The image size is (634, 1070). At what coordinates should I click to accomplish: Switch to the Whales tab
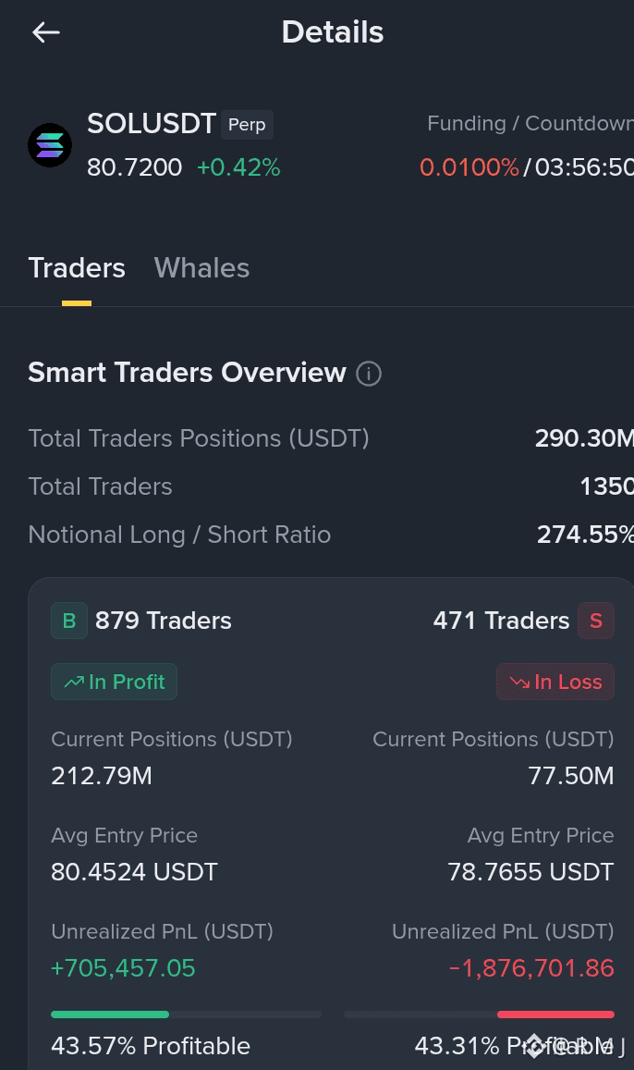tap(201, 268)
